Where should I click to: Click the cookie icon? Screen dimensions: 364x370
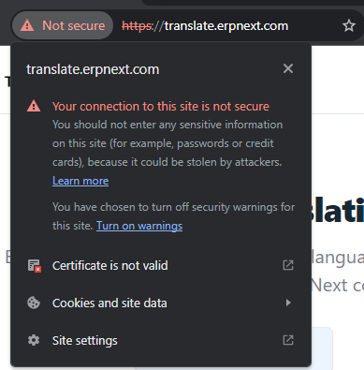click(34, 303)
